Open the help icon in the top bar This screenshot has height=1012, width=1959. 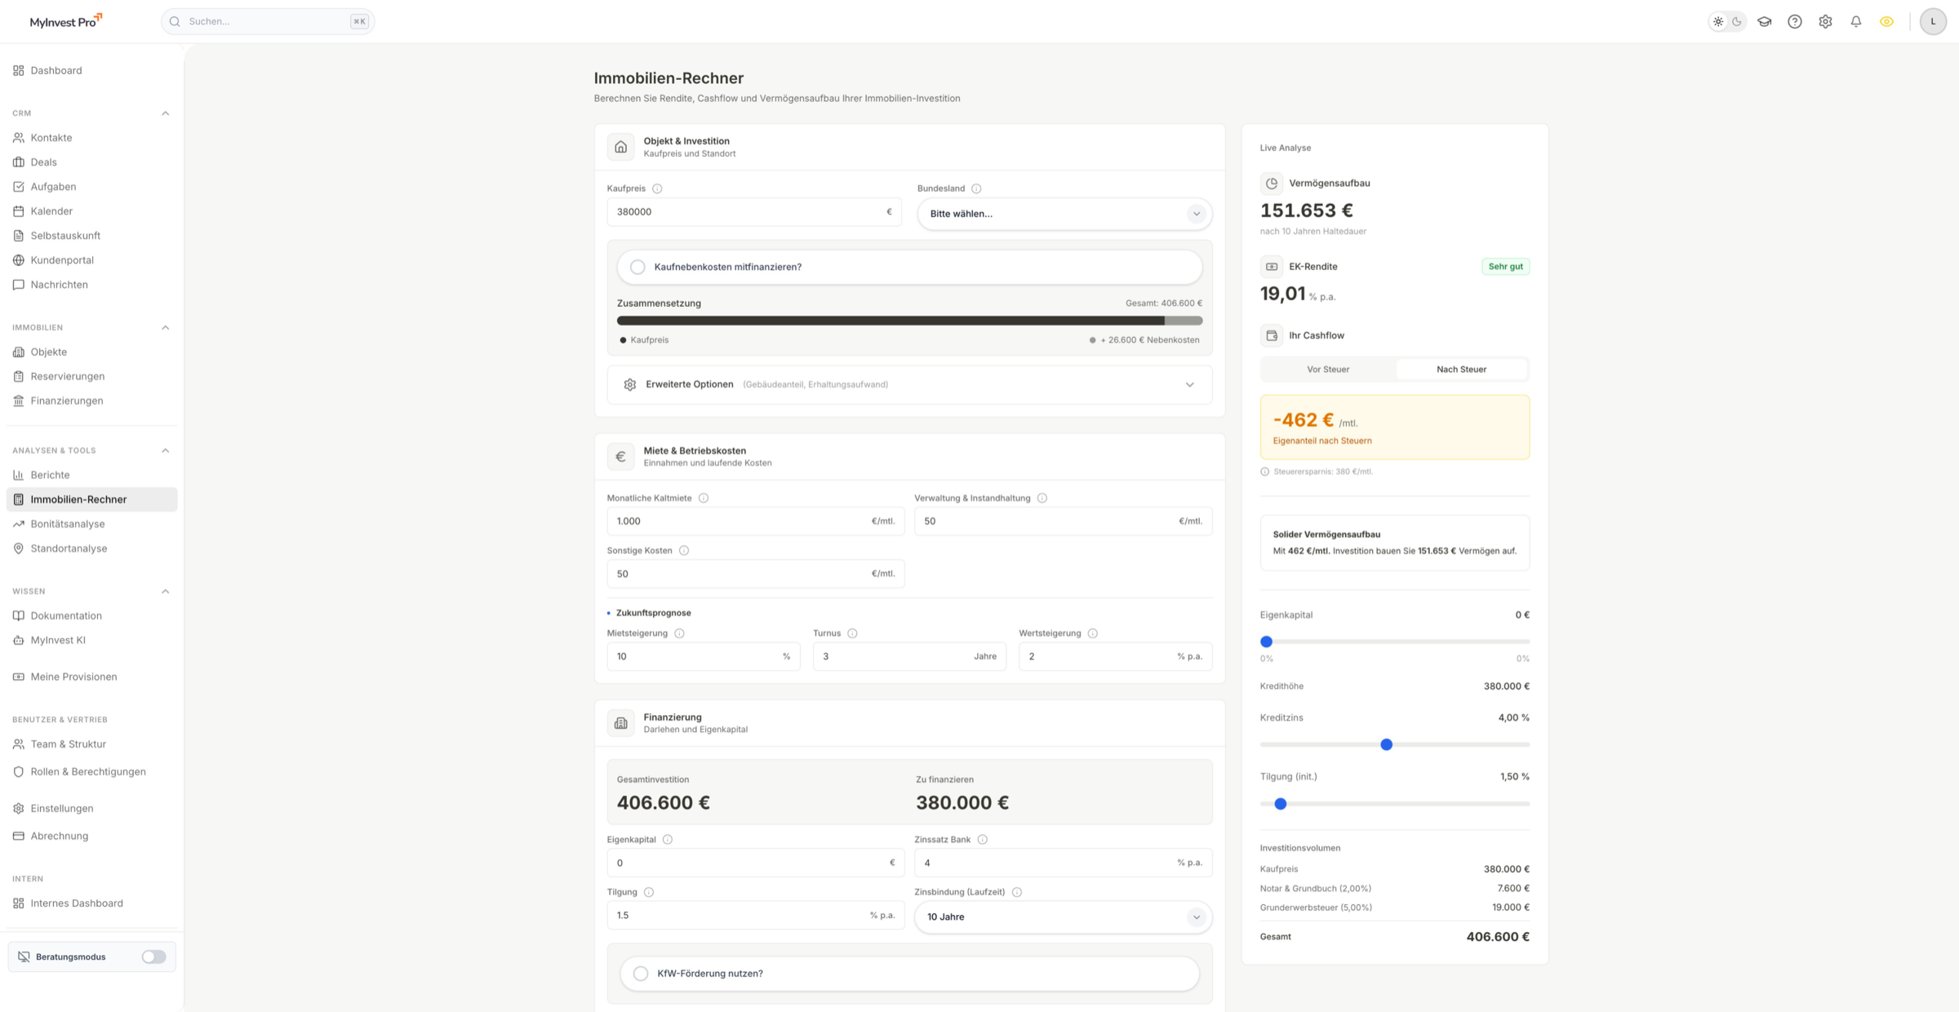point(1794,21)
